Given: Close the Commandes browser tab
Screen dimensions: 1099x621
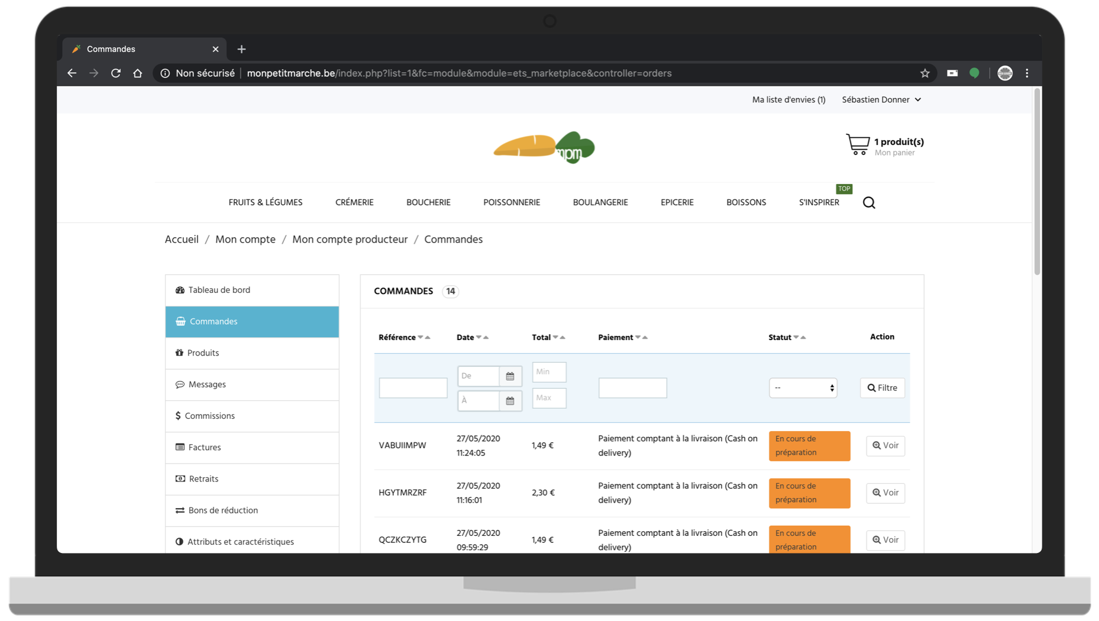Looking at the screenshot, I should click(x=215, y=49).
